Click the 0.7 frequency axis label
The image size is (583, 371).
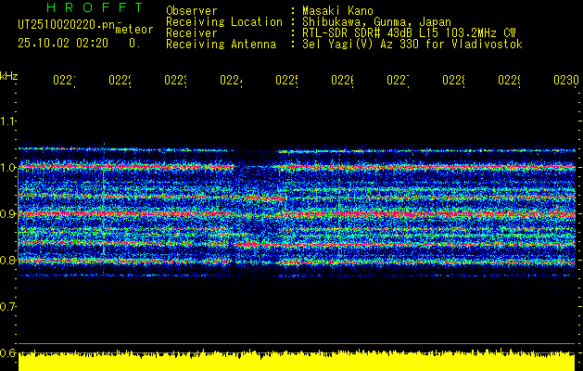pyautogui.click(x=7, y=307)
